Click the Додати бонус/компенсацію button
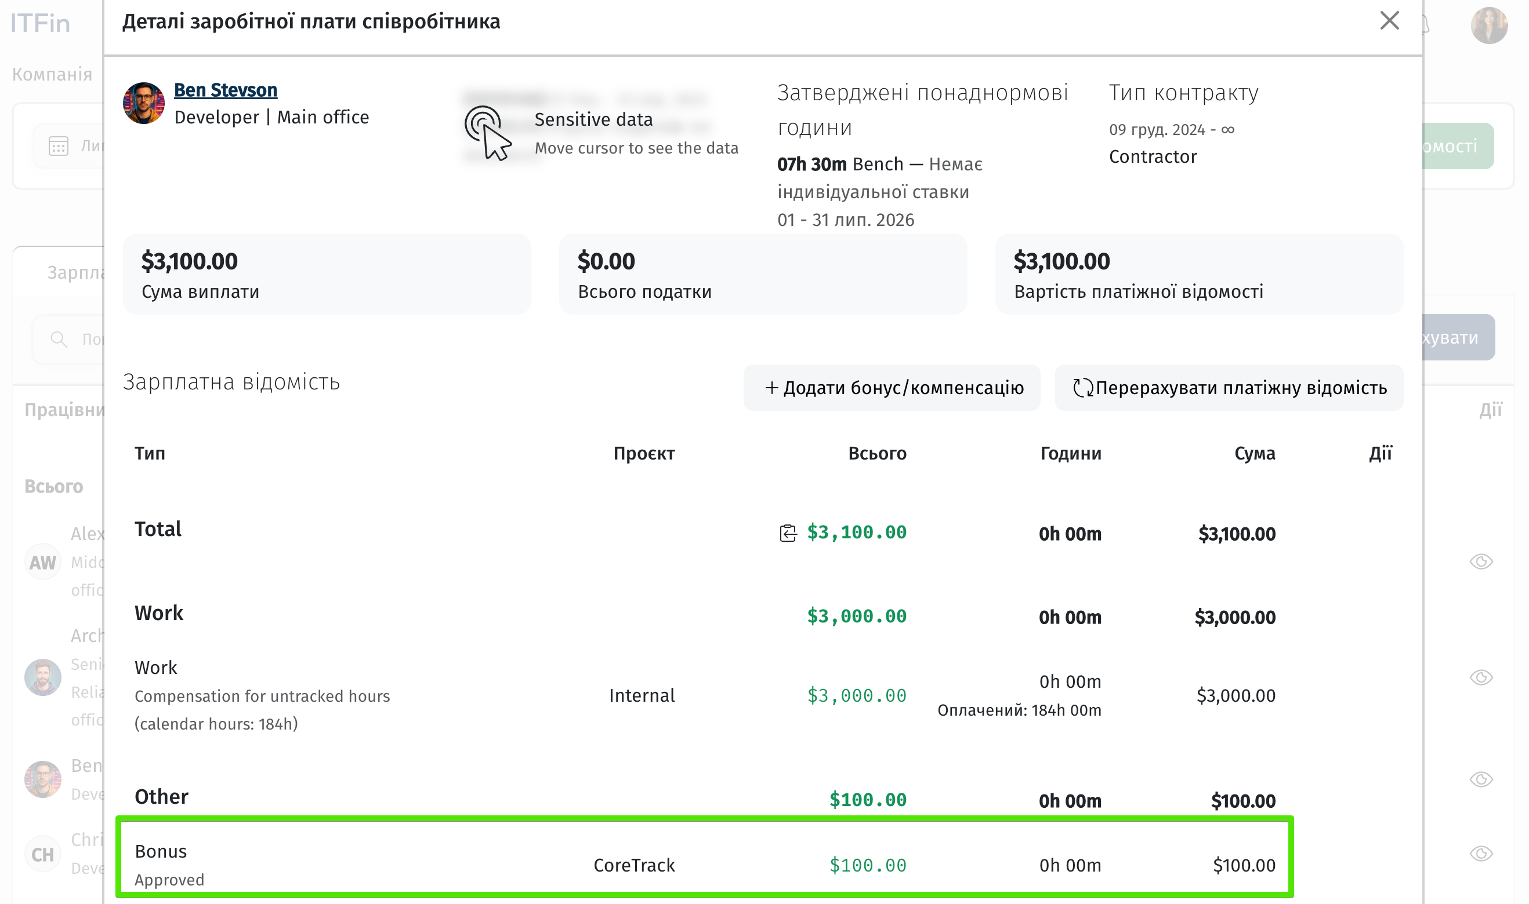The width and height of the screenshot is (1529, 904). [x=892, y=388]
